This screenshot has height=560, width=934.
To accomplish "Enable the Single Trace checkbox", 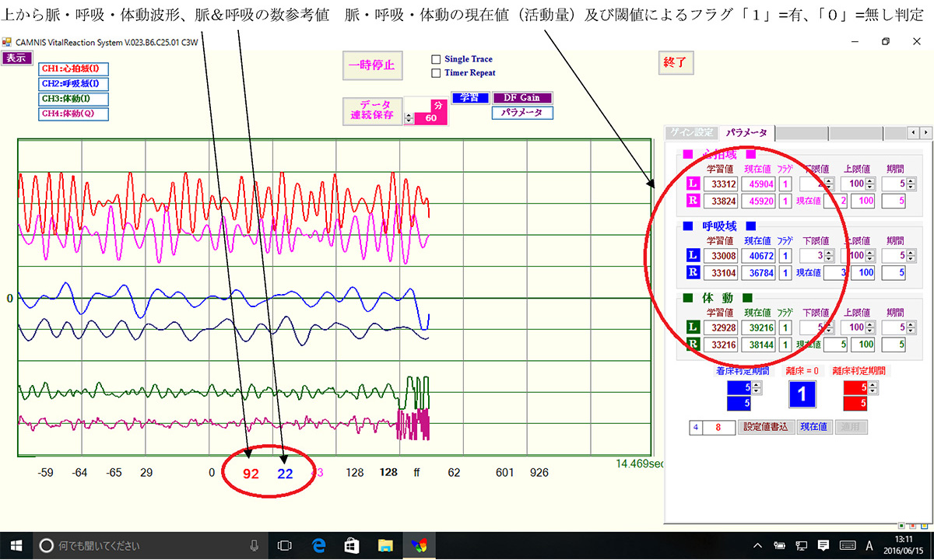I will coord(435,59).
